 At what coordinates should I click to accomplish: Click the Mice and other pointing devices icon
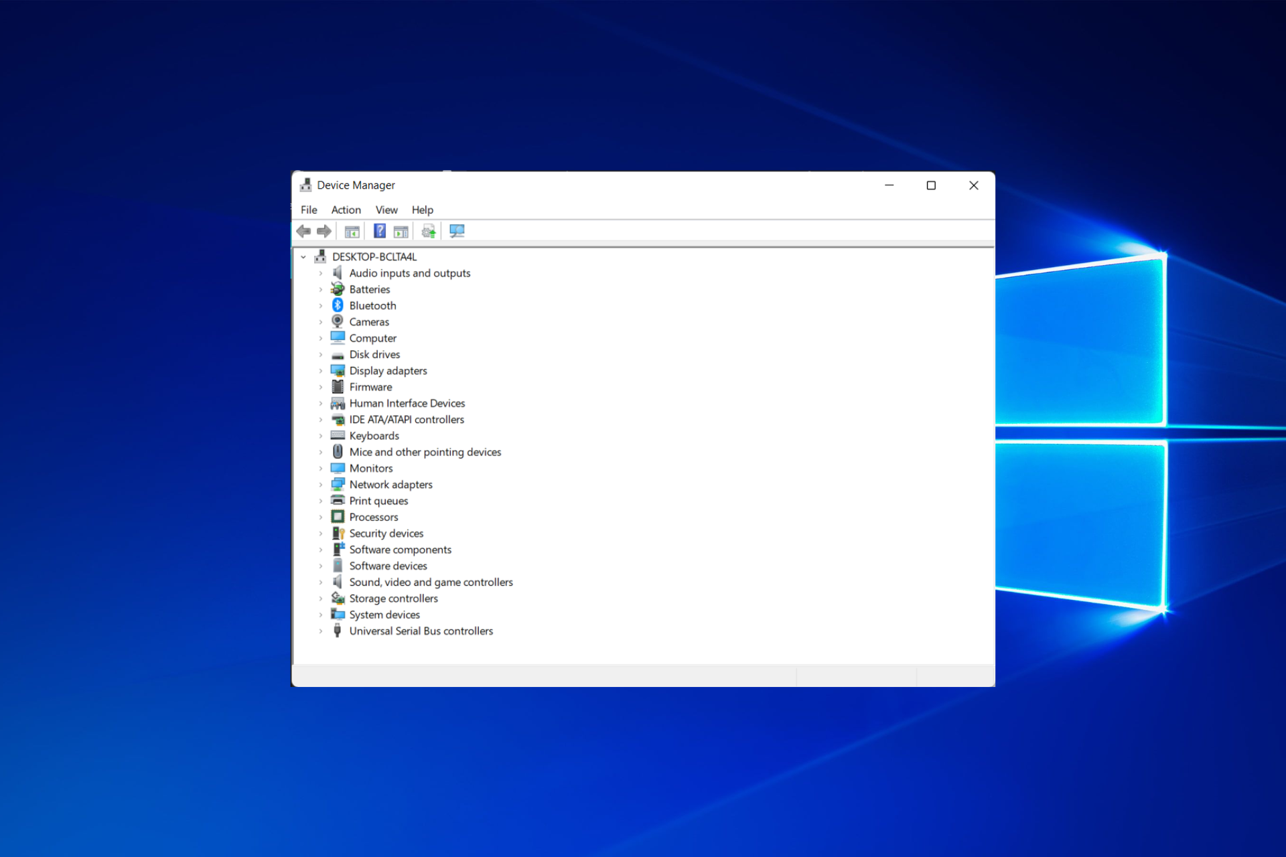[338, 451]
